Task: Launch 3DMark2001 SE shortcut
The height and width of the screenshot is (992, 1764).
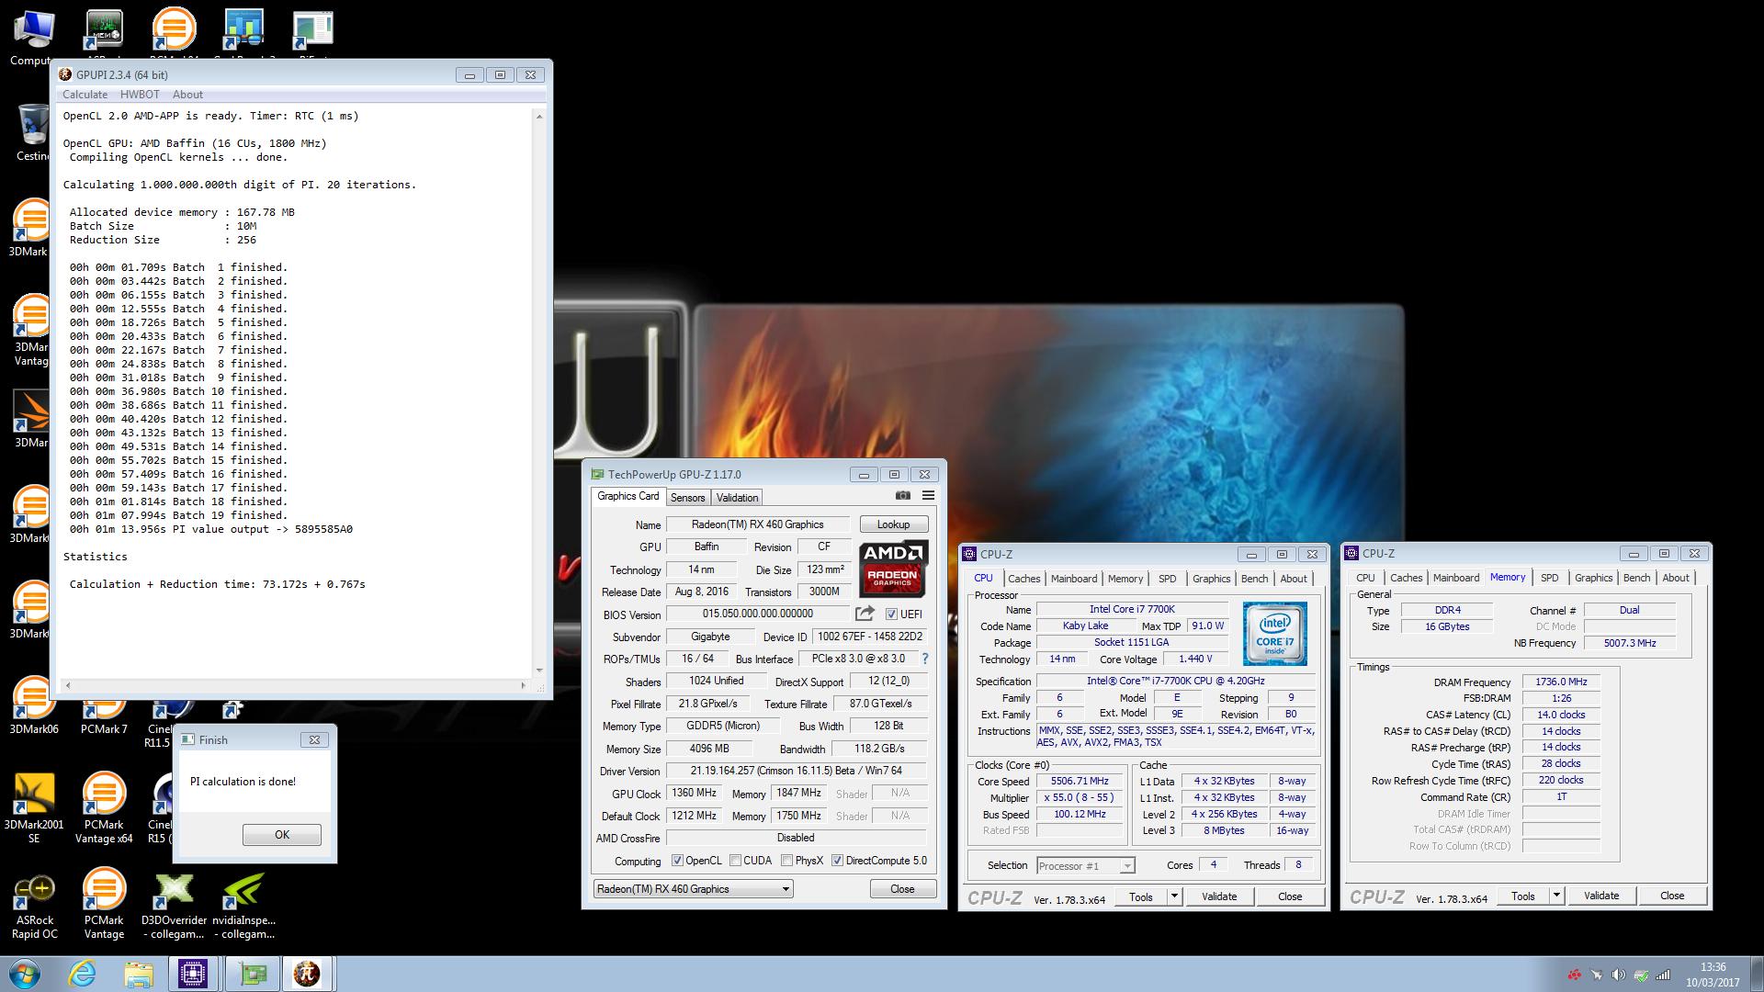Action: pyautogui.click(x=34, y=808)
